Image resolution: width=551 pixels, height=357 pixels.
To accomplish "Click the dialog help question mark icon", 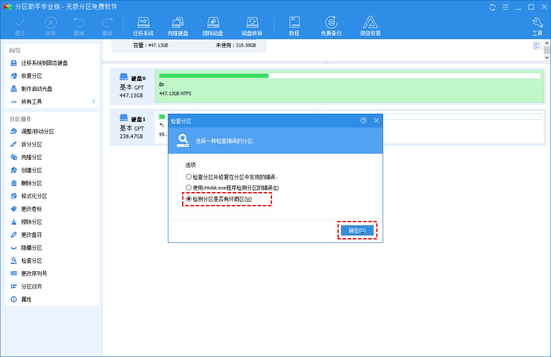I will coord(363,121).
